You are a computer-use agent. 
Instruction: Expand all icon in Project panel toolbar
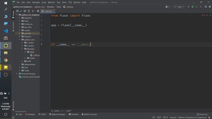tap(29, 11)
